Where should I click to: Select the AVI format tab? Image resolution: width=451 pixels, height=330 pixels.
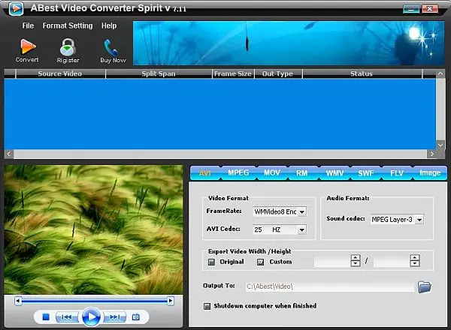(205, 172)
